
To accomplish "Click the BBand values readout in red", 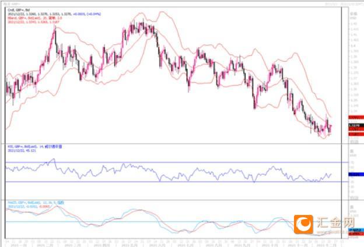I will point(33,22).
